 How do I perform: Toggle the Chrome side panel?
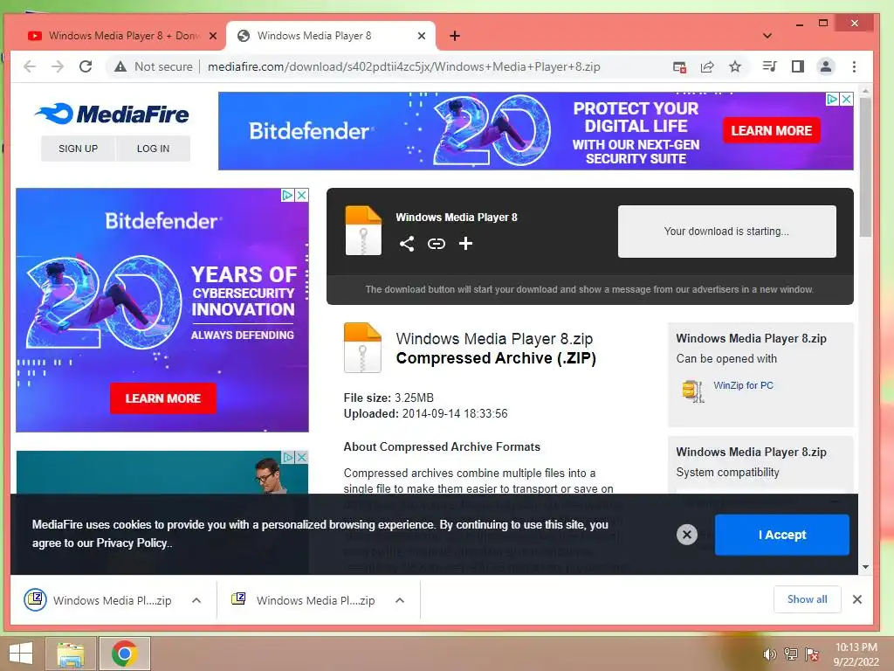point(798,66)
